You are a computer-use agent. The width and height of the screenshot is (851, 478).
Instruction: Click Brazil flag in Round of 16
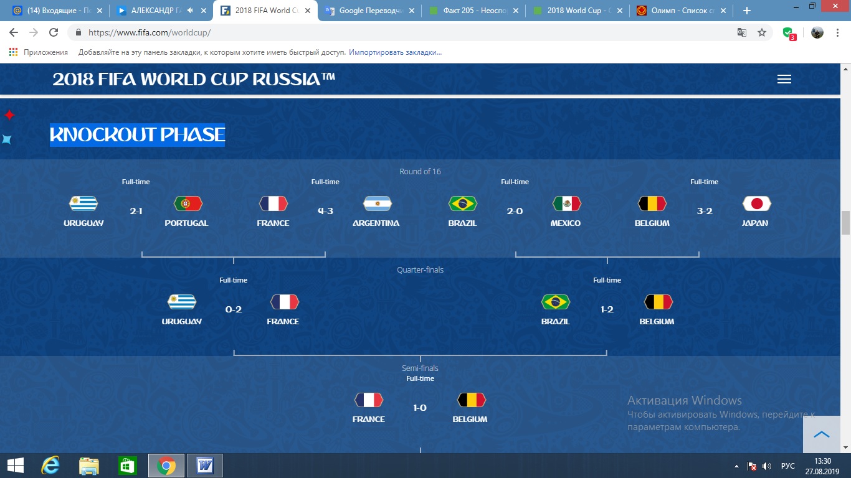(462, 204)
